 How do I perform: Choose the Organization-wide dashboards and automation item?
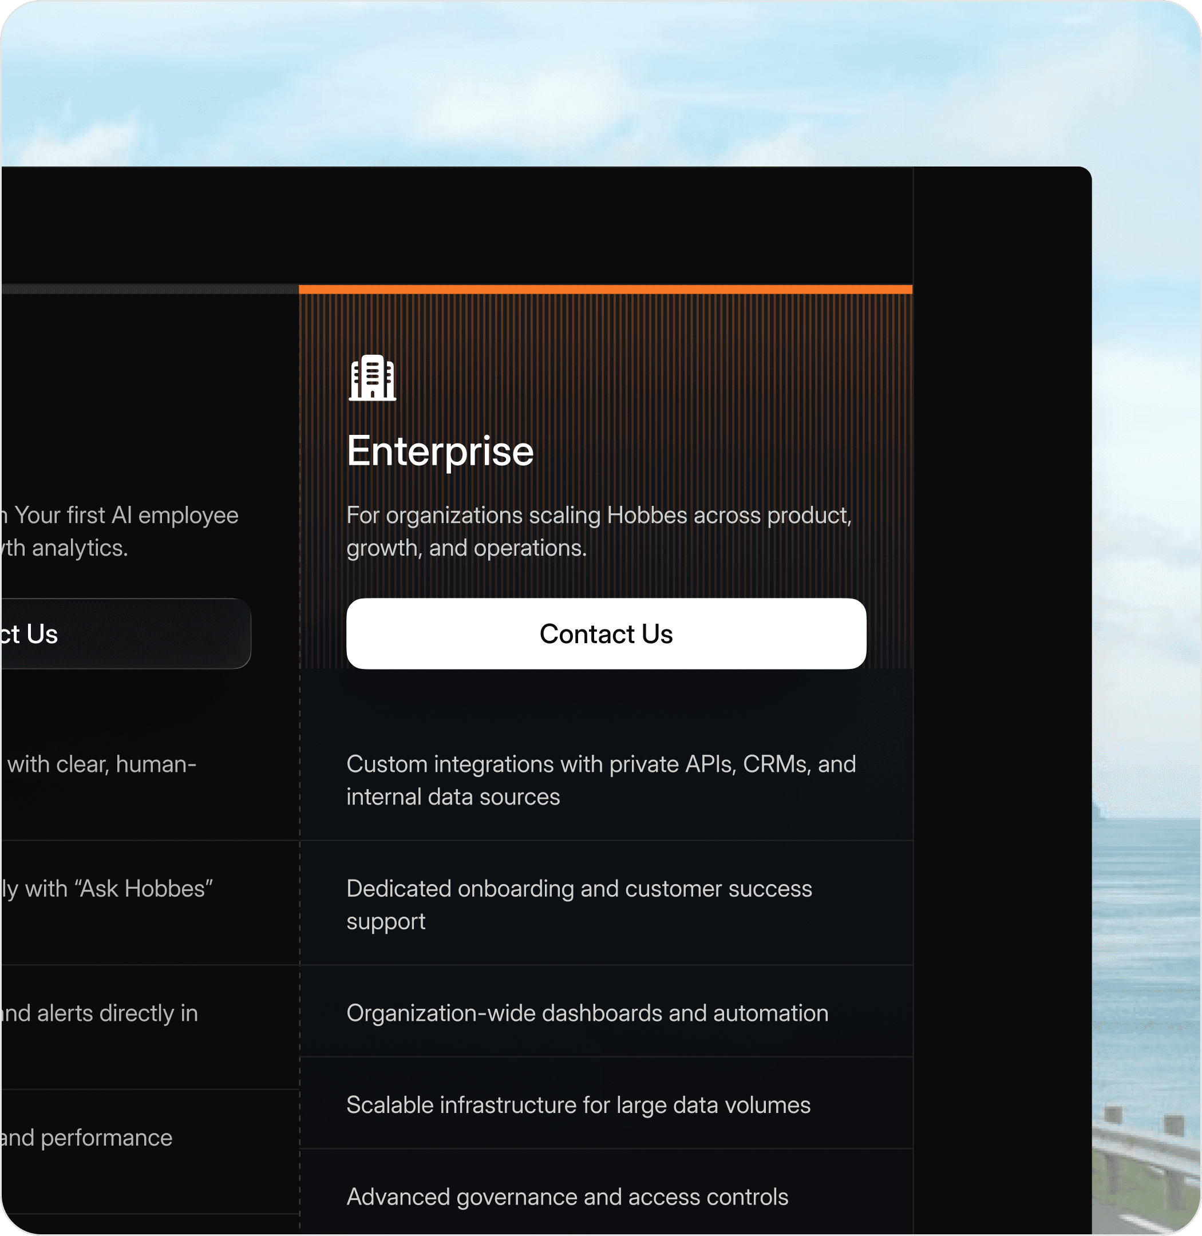click(587, 1012)
